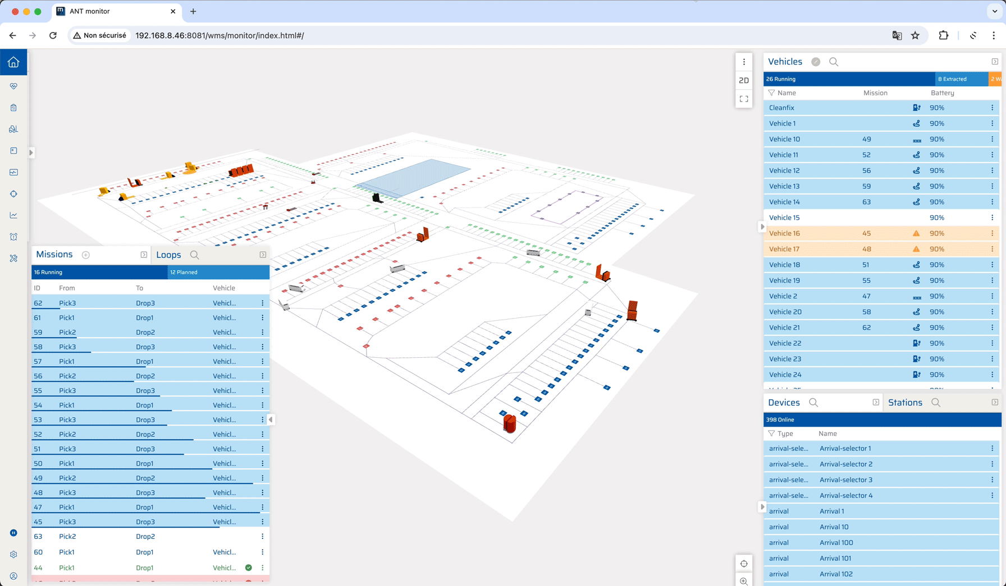
Task: Open the filter icon in Devices Type column
Action: 771,433
